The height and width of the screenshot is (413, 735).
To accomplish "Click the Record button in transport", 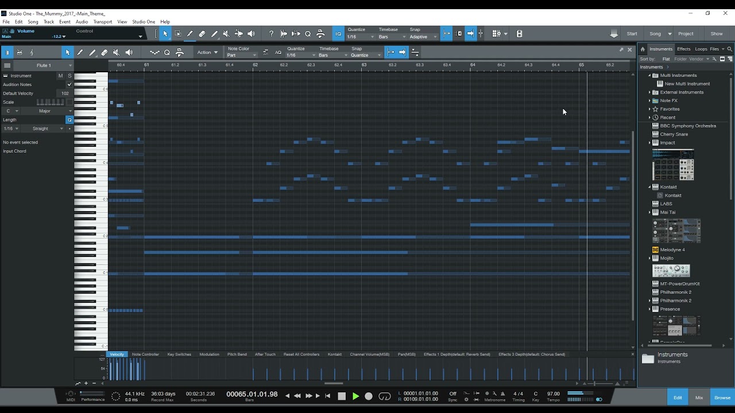I will (369, 396).
